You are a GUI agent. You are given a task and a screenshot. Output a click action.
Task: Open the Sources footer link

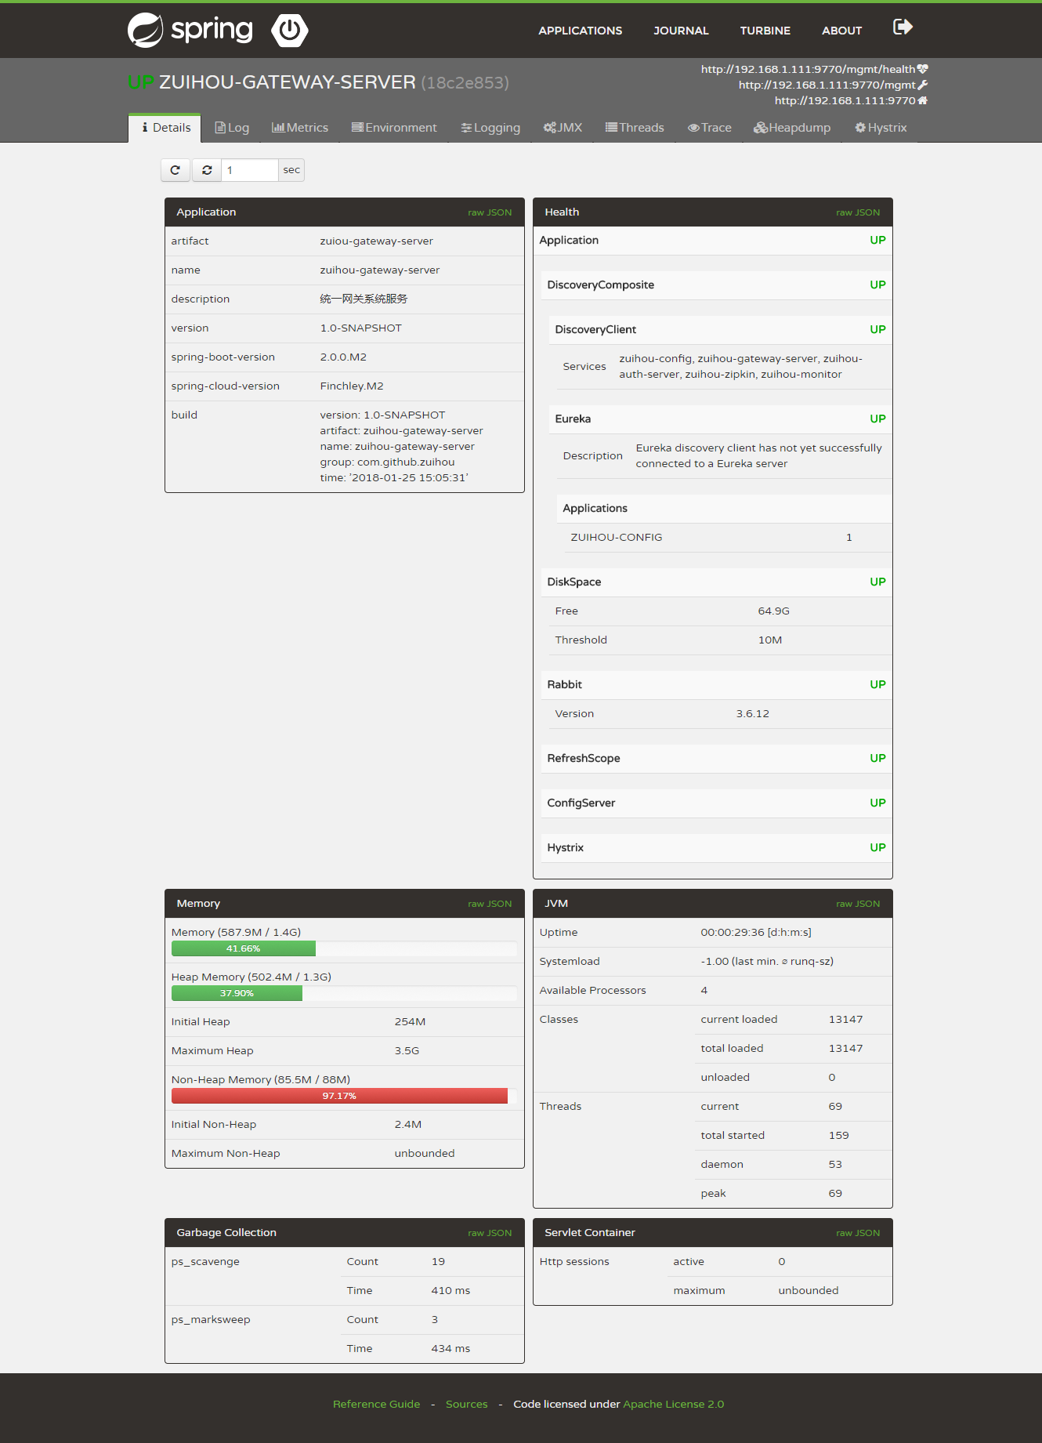466,1404
